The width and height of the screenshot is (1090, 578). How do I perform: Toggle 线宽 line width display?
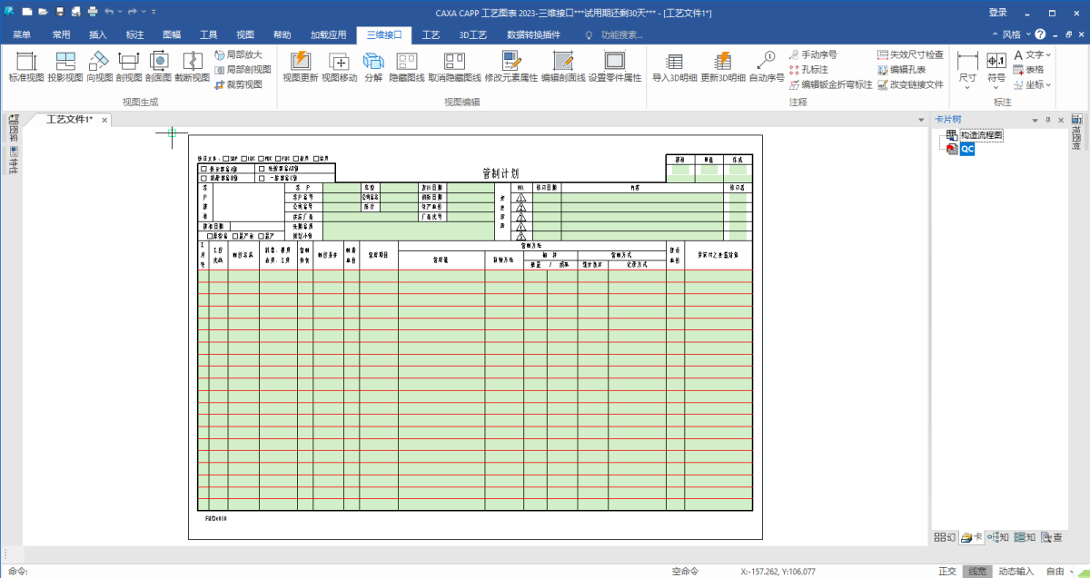point(976,572)
